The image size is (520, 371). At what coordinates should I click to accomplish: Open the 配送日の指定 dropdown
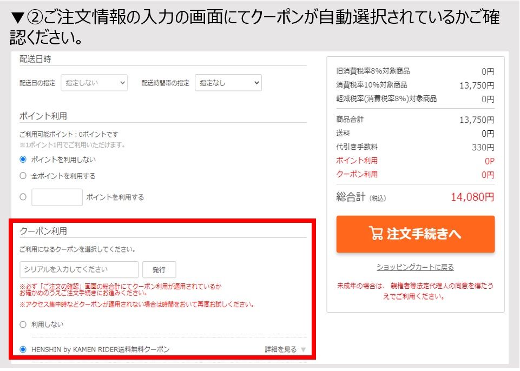(94, 83)
